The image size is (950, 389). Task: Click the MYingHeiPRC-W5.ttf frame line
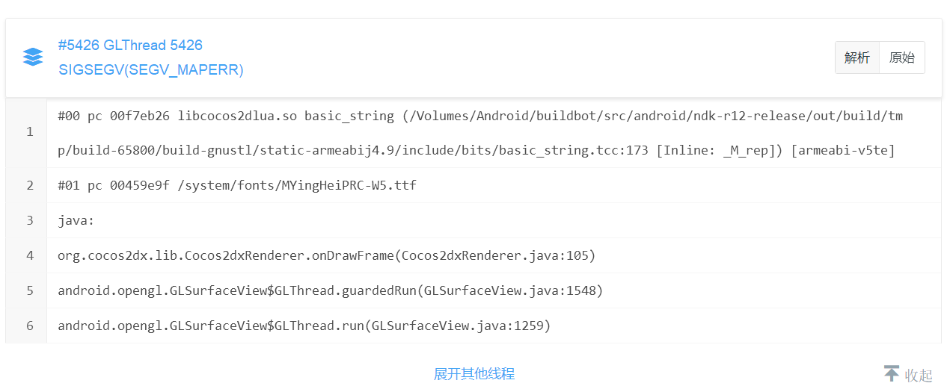(236, 185)
